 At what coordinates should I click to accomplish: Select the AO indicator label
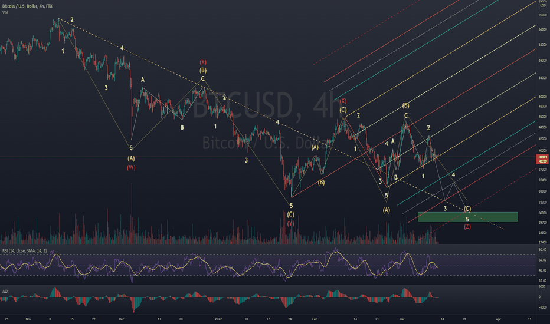coord(5,292)
